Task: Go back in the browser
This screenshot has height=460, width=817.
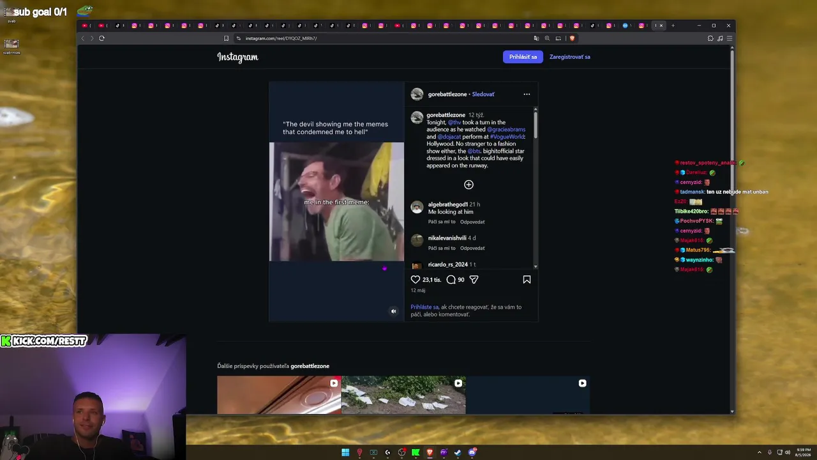Action: coord(82,38)
